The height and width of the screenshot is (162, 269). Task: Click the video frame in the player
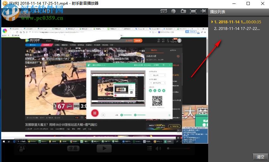tap(104, 85)
